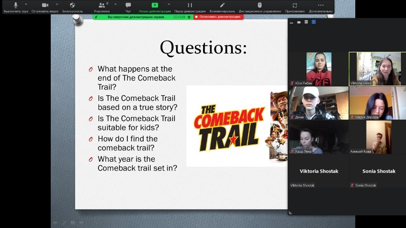This screenshot has height=228, width=406.
Task: Select Юля Рибак video tile
Action: [x=319, y=69]
